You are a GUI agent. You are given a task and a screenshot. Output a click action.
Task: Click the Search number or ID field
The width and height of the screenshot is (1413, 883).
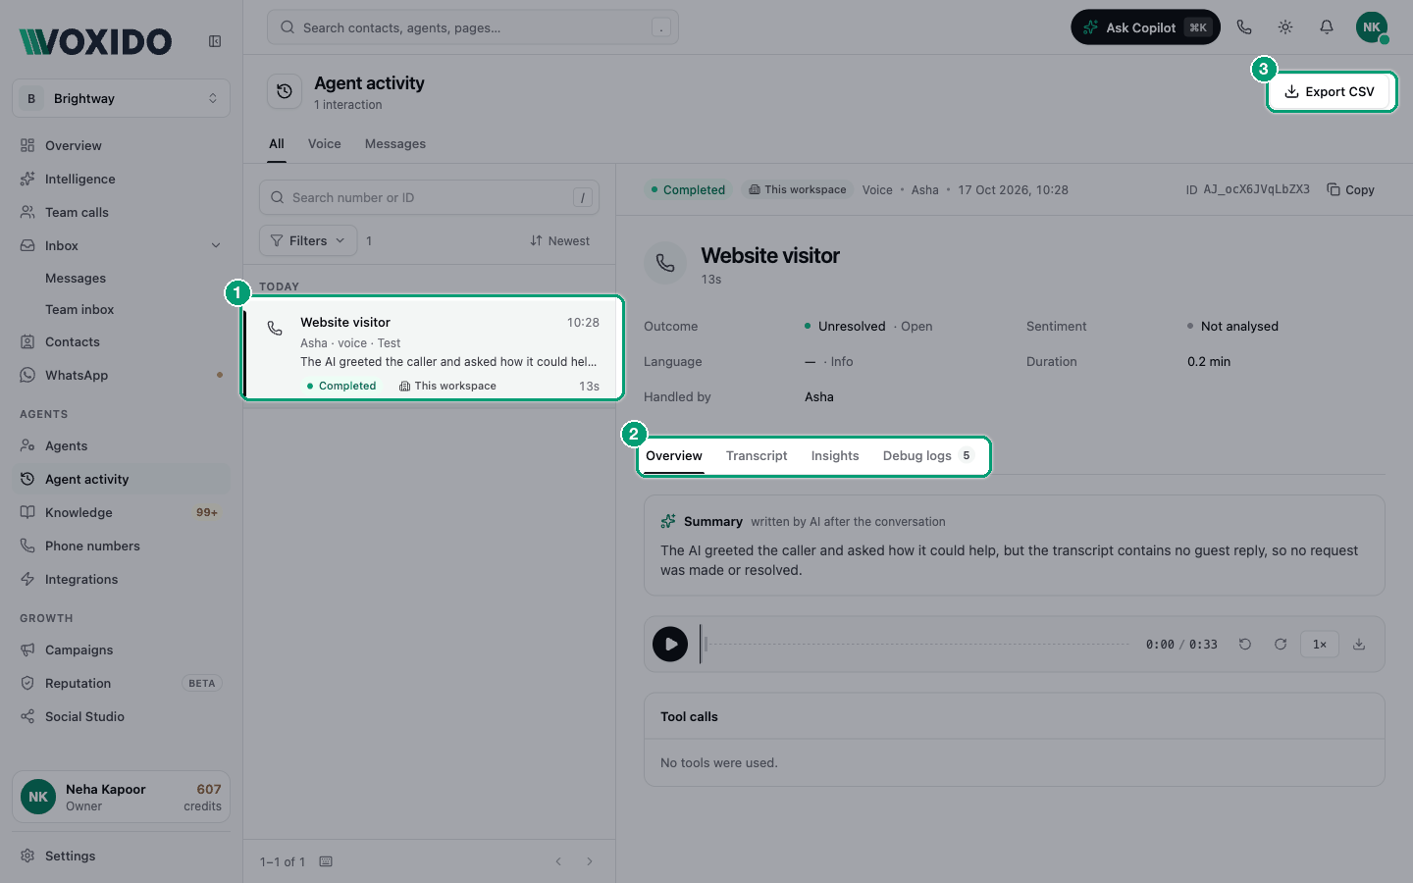(x=429, y=197)
